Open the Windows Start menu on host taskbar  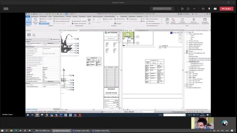coord(2,130)
